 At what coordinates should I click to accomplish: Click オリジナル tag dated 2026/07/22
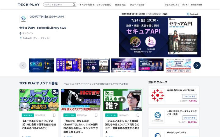(x=28, y=115)
